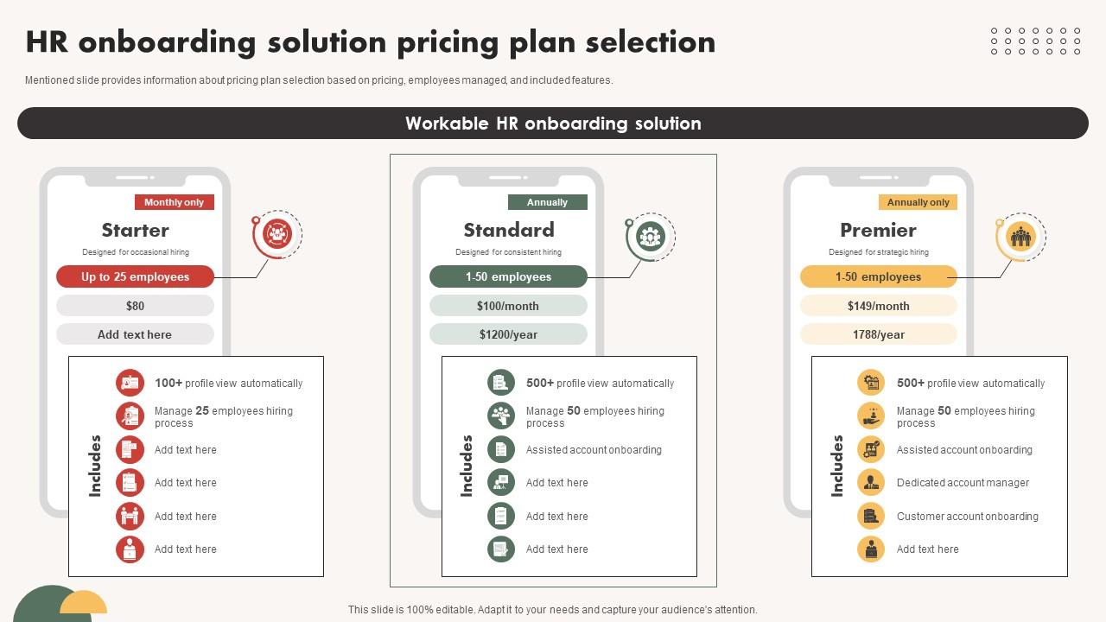Click the $149/month price pill

point(878,306)
